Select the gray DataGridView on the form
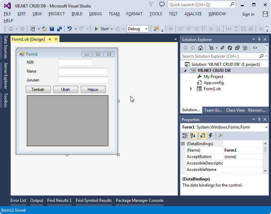Screen dimensions: 271x214 click(x=68, y=121)
